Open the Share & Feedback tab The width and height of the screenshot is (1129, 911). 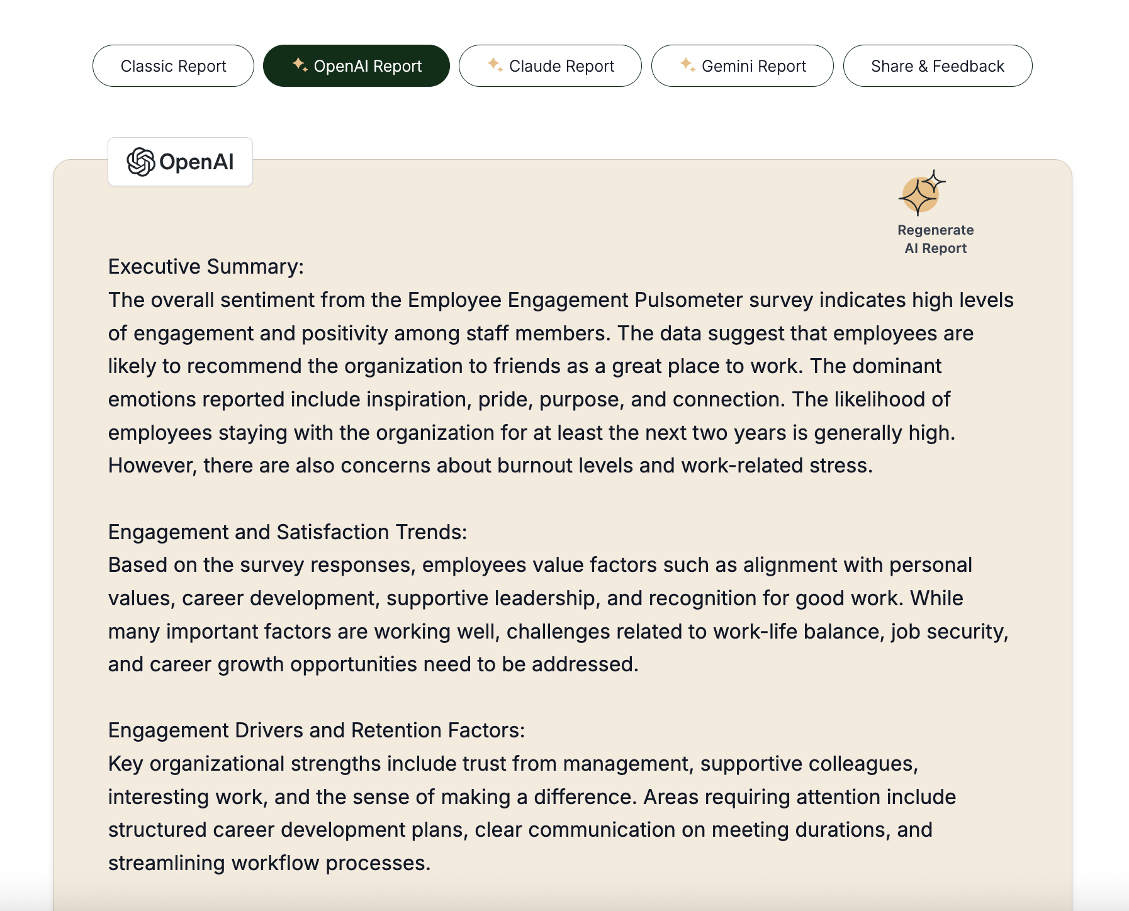(937, 66)
